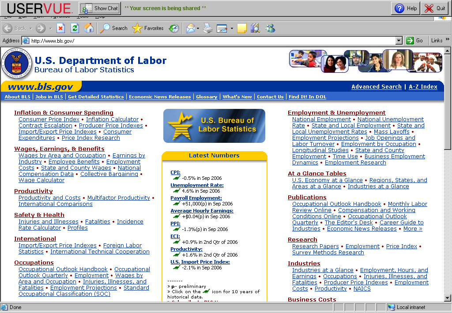The image size is (452, 313).
Task: Click dinosaur icon beside -1.3%(p) PPI
Action: [177, 229]
